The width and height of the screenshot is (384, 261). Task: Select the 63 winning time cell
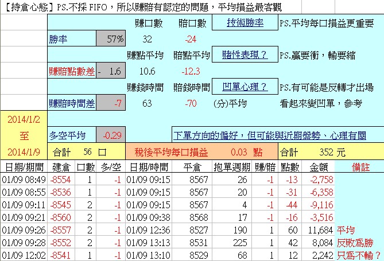coord(147,103)
